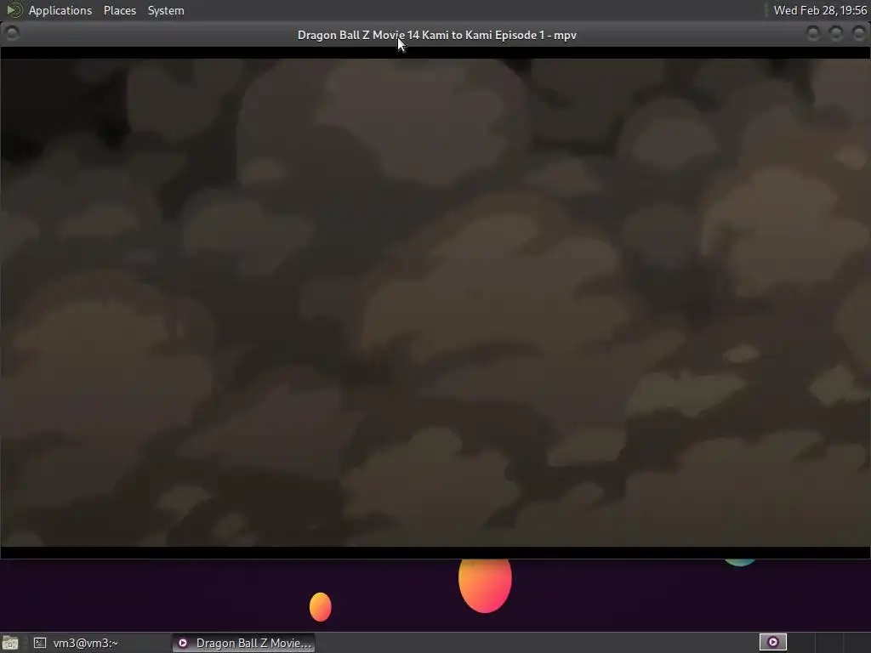Close the mpv player window
The image size is (871, 653).
point(859,34)
